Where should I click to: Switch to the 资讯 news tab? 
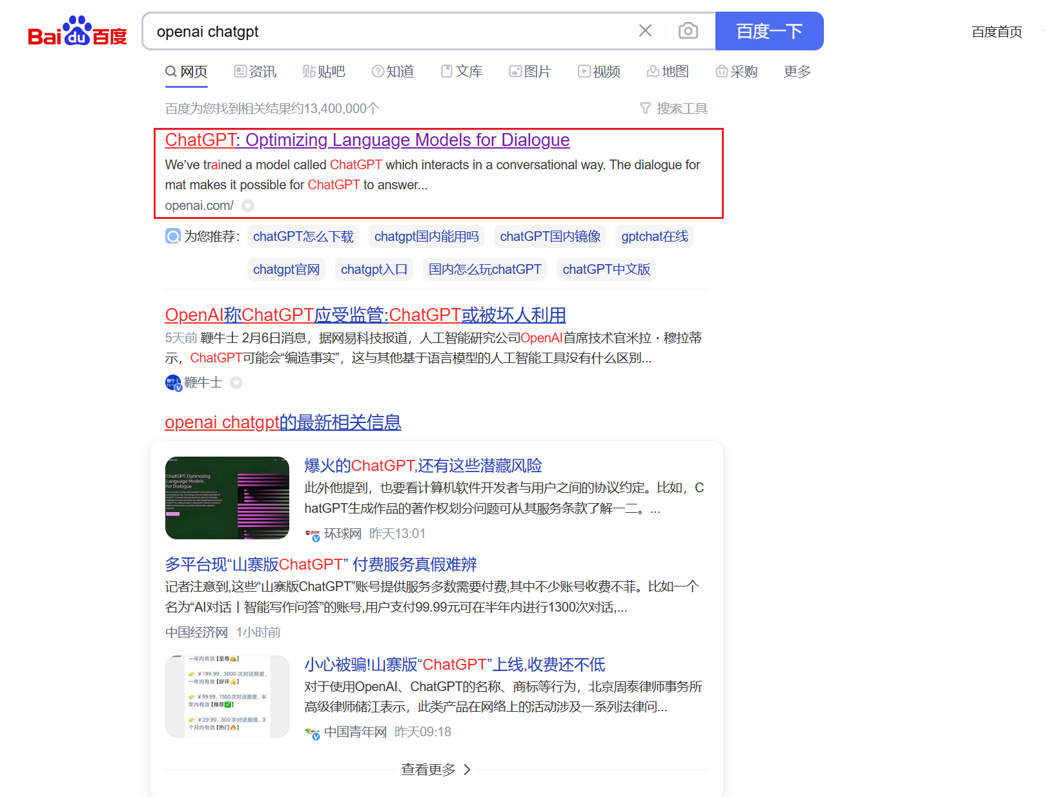coord(255,72)
